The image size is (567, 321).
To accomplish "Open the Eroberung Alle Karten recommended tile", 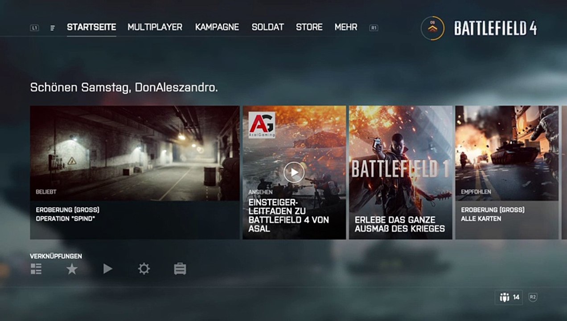I will pos(507,173).
